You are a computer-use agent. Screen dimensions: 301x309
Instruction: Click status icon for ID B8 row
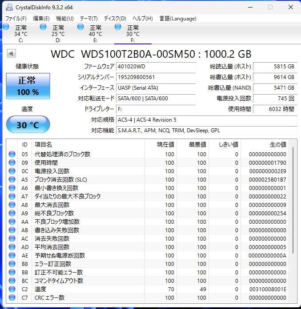tap(12, 264)
